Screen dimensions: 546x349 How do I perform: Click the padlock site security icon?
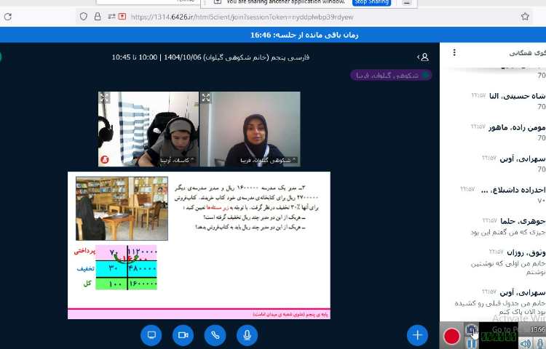[x=98, y=16]
